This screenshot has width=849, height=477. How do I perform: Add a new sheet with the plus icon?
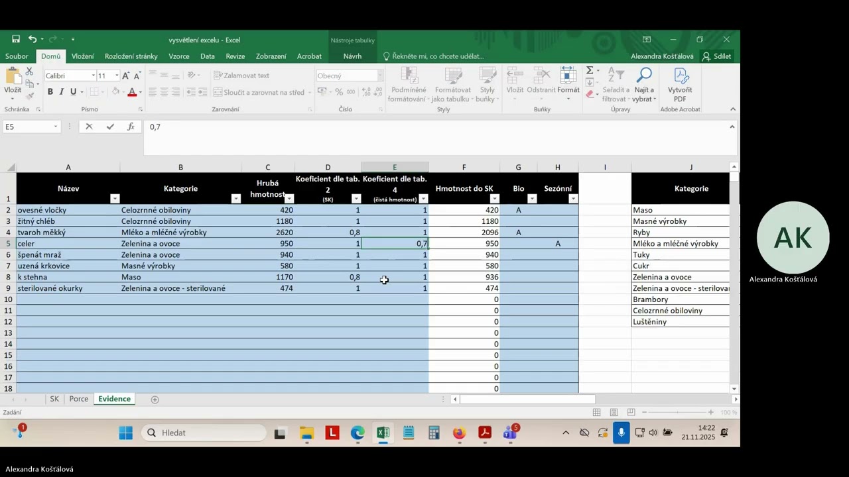(x=155, y=399)
